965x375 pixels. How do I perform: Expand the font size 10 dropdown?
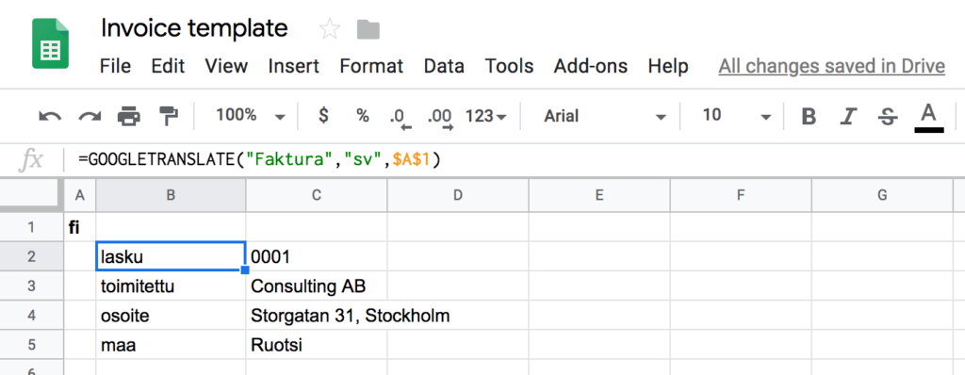737,116
